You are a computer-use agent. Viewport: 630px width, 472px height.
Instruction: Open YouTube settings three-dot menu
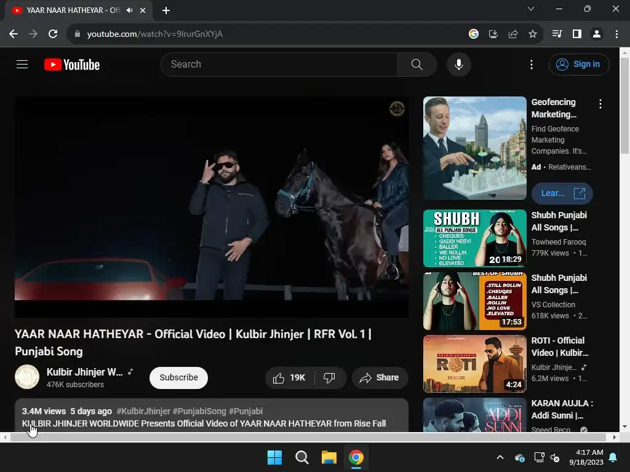point(531,64)
